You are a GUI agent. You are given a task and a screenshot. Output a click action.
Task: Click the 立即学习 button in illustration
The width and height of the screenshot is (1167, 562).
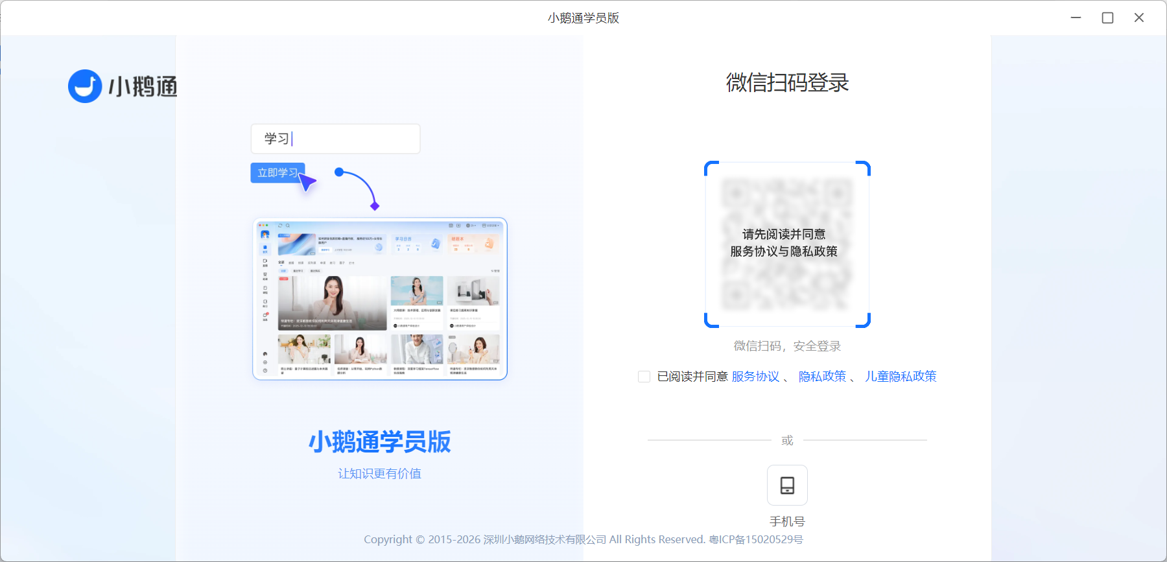277,172
